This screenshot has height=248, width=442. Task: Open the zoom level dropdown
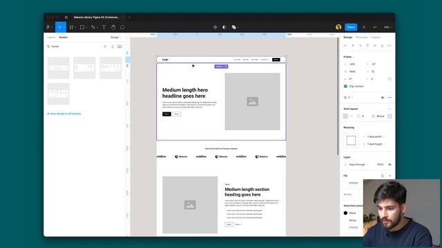pos(387,28)
